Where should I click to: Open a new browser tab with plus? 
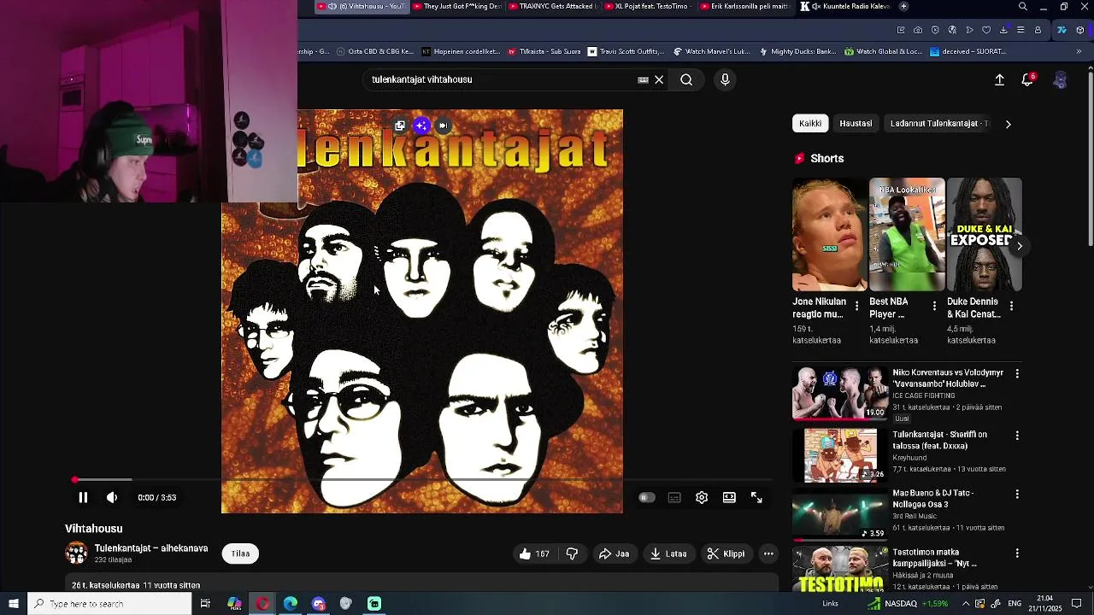pos(903,6)
